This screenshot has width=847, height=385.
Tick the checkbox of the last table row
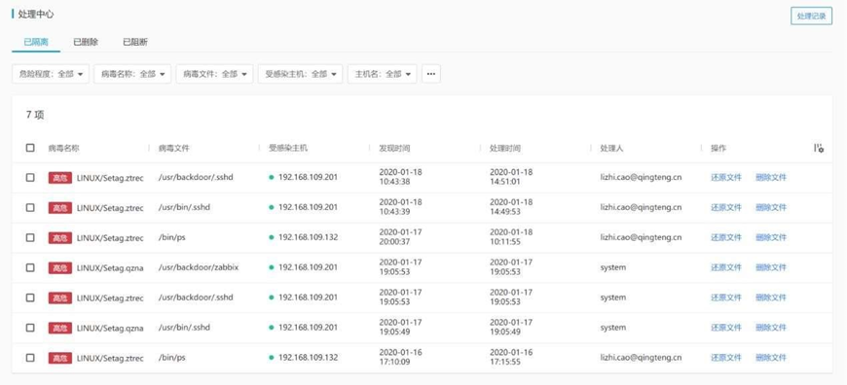(30, 358)
